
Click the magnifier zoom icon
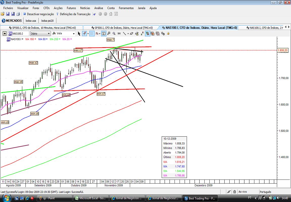click(114, 34)
